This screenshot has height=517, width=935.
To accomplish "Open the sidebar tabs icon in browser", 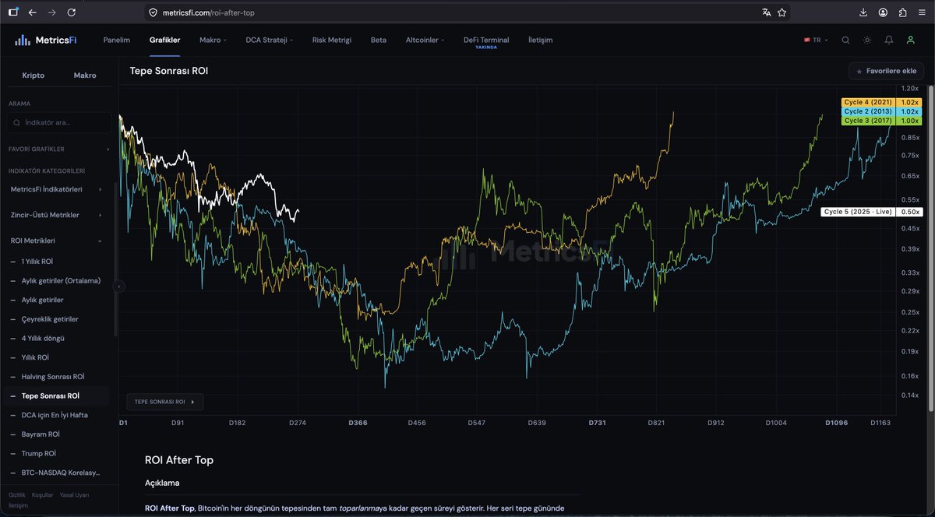I will pos(13,12).
